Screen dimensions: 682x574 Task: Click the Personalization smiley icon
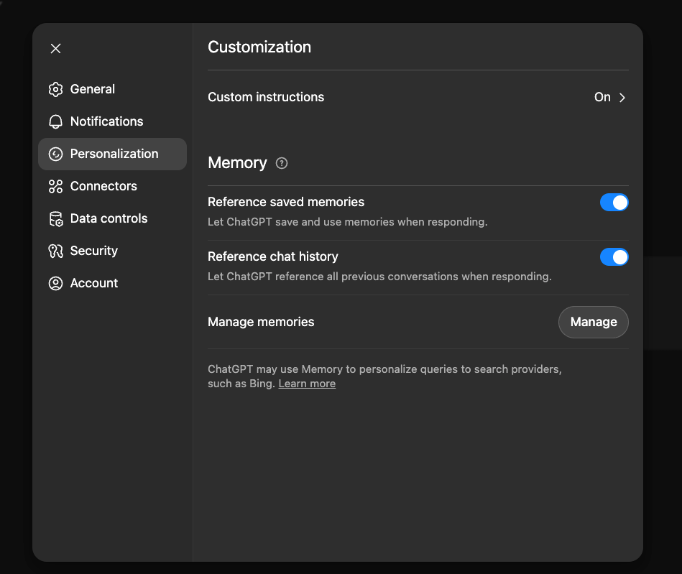click(x=55, y=154)
